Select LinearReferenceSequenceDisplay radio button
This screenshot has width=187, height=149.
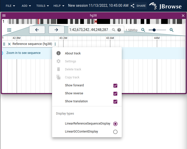coord(115,124)
